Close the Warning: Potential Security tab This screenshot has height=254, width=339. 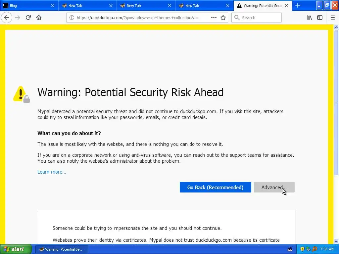pyautogui.click(x=286, y=6)
